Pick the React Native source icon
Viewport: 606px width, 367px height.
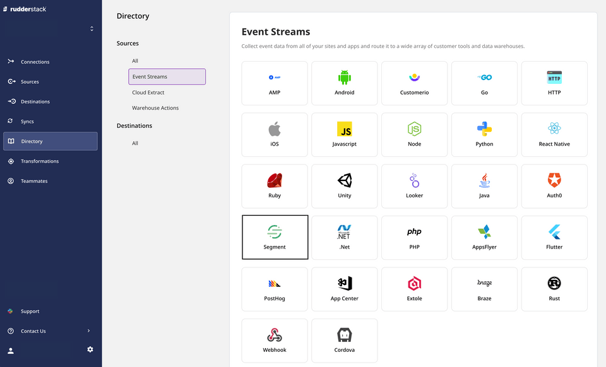point(554,129)
